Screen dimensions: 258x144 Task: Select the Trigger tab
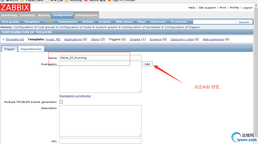pos(9,49)
